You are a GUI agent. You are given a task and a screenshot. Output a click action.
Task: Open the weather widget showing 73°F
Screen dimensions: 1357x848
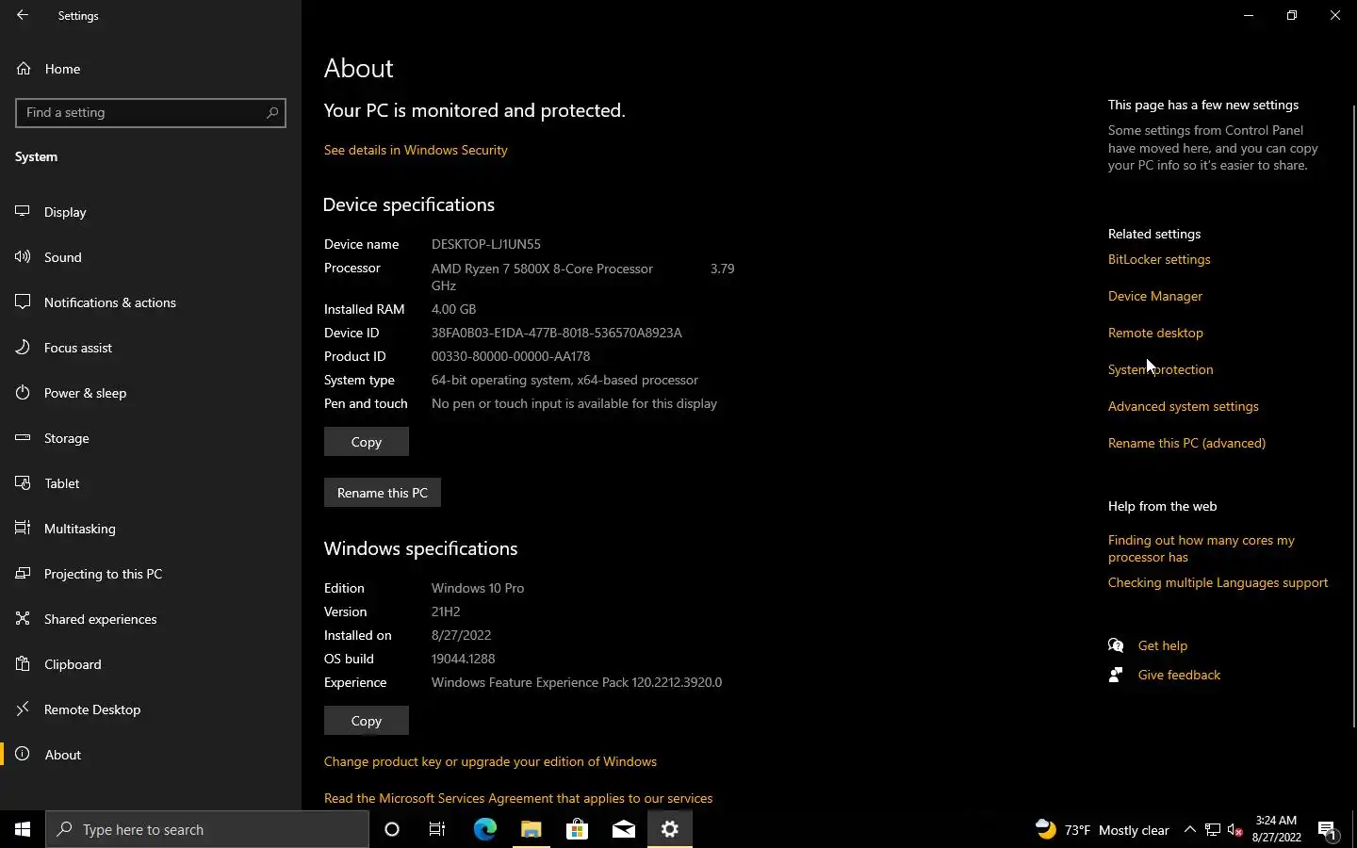(x=1103, y=829)
